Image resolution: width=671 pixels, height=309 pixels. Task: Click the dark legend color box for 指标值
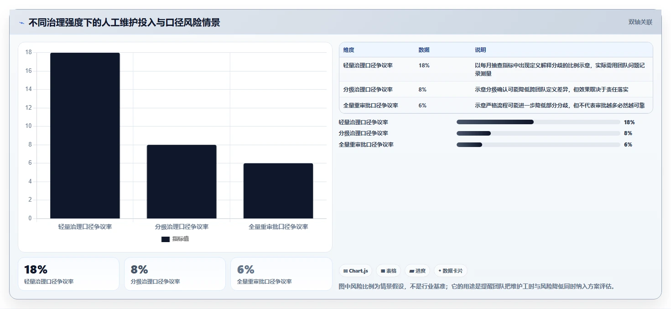[x=166, y=239]
